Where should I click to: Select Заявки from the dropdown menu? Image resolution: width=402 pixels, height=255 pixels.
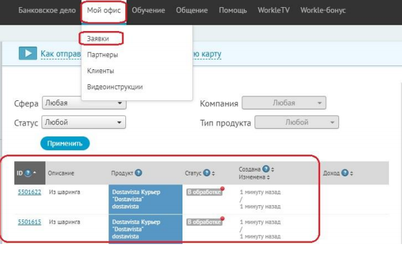tap(98, 39)
